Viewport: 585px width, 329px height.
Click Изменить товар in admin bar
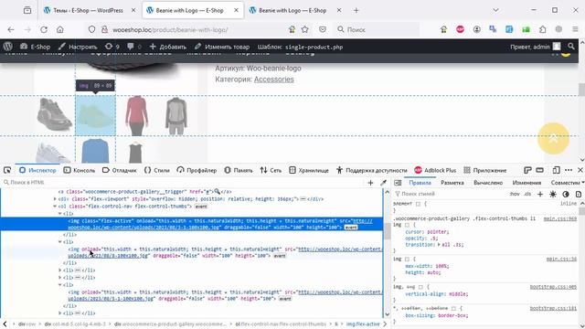tap(222, 47)
